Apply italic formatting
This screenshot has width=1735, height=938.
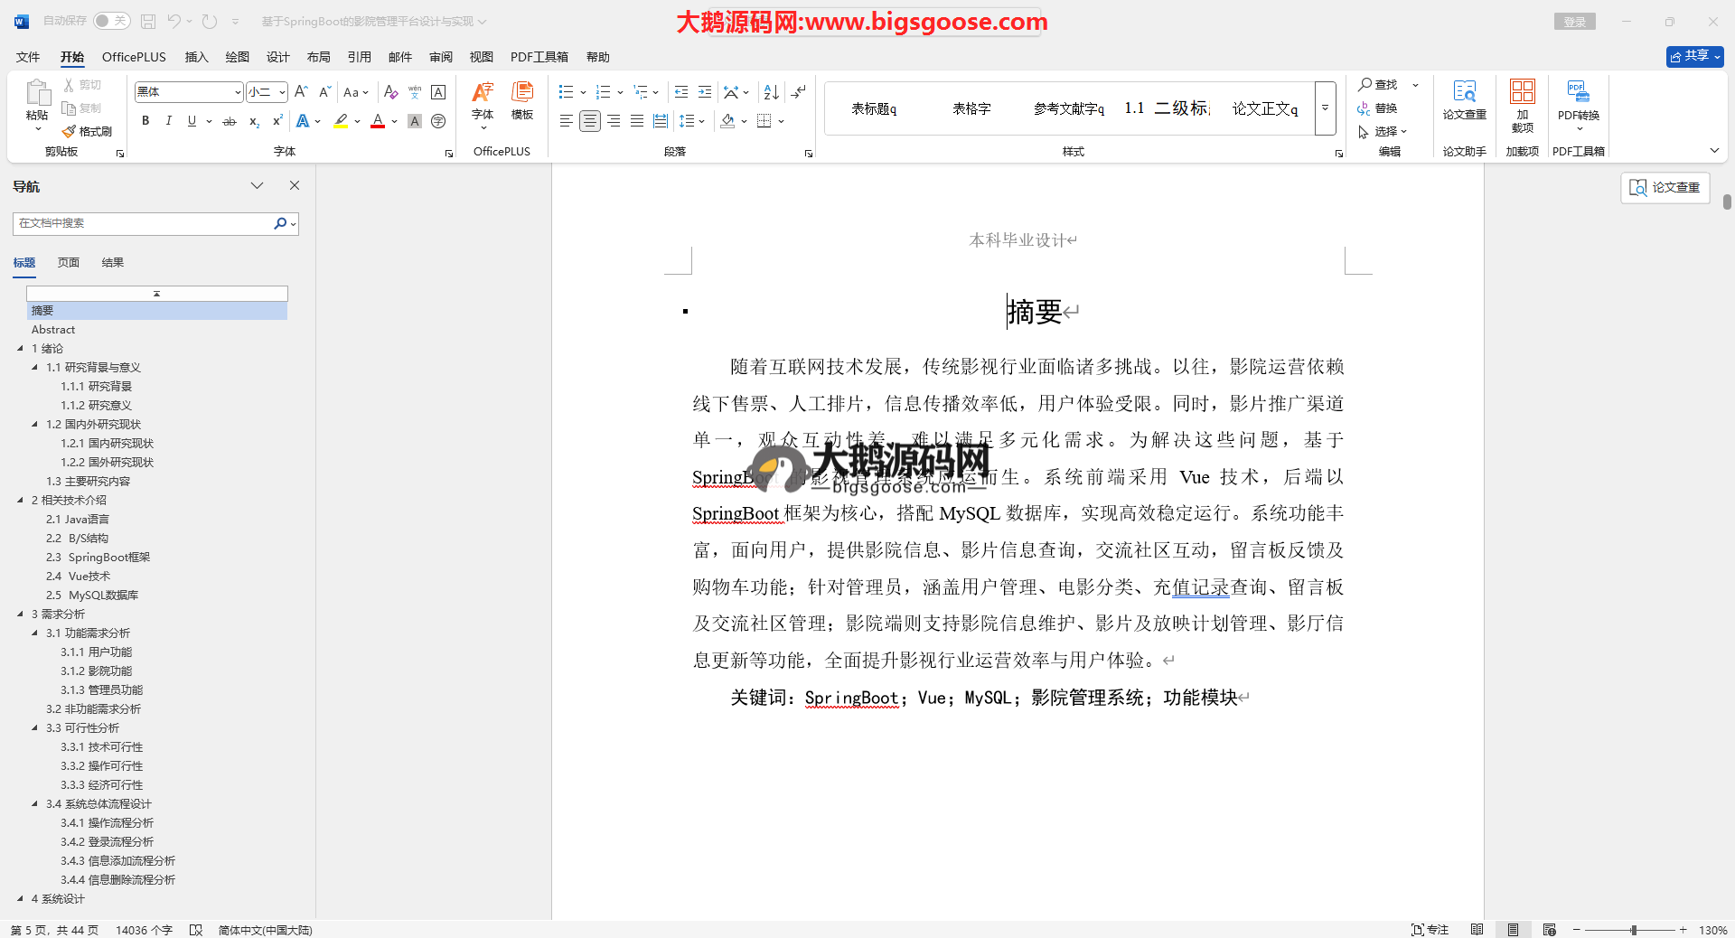click(x=168, y=121)
